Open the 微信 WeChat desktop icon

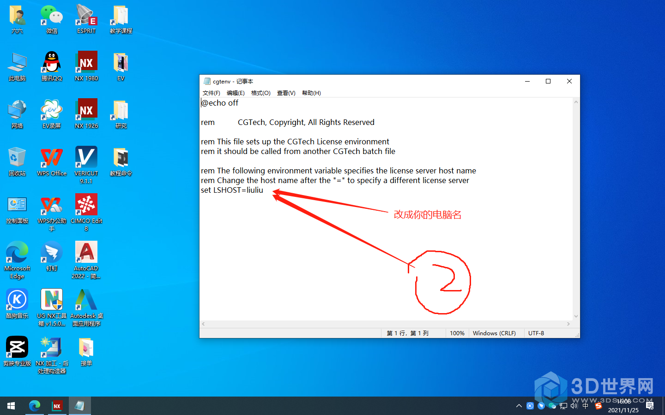[x=52, y=19]
